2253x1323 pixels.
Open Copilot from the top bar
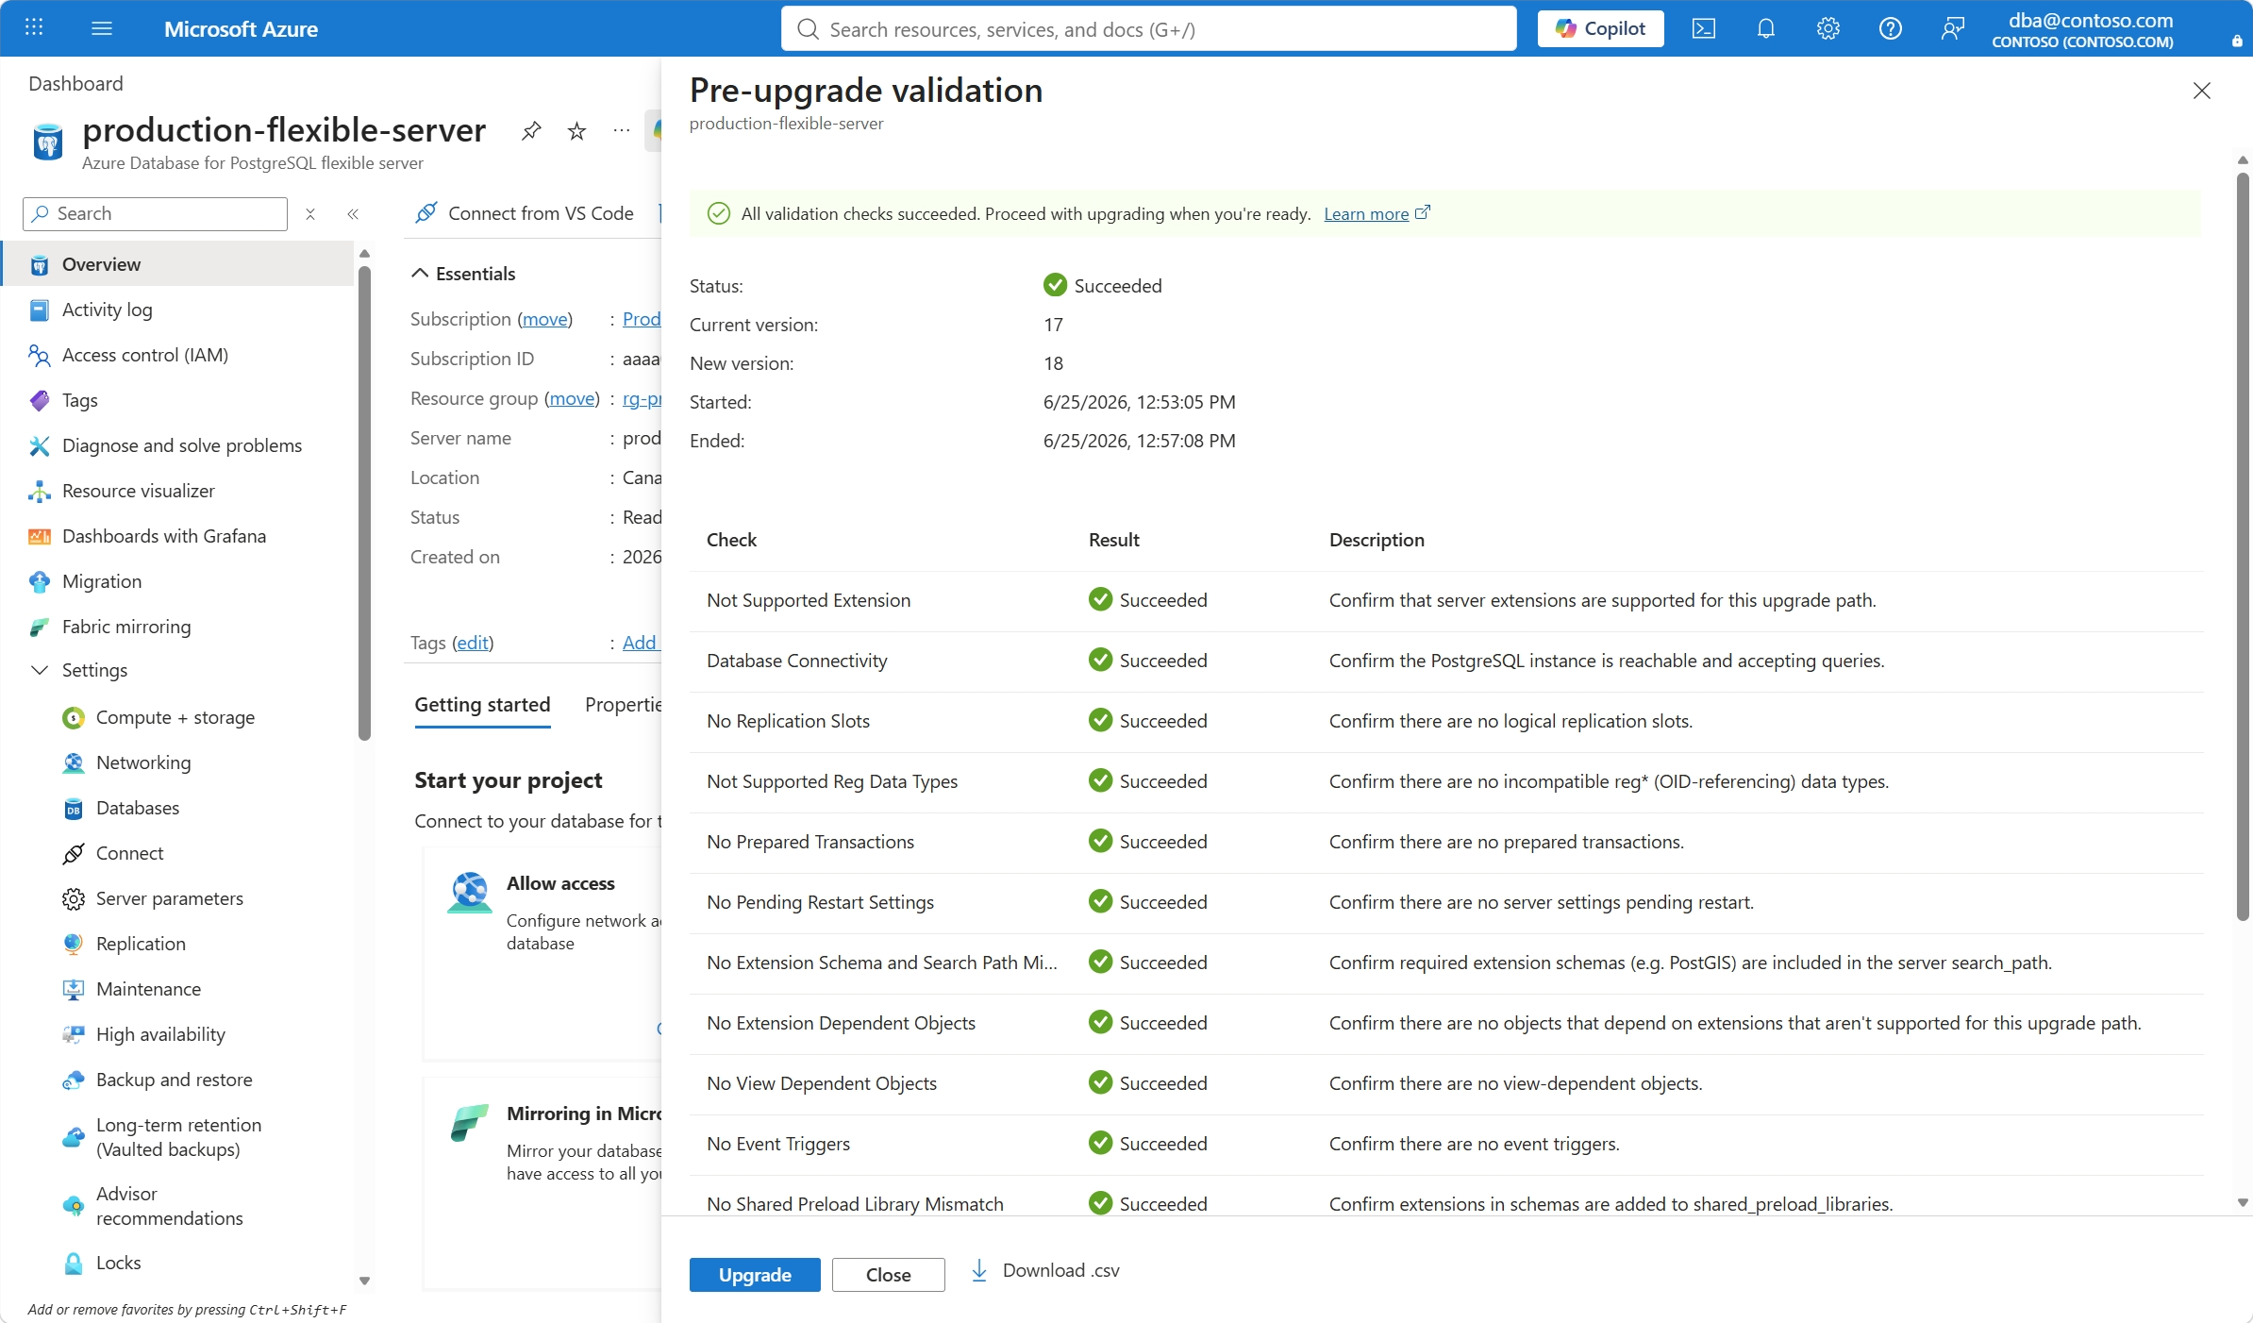point(1600,28)
